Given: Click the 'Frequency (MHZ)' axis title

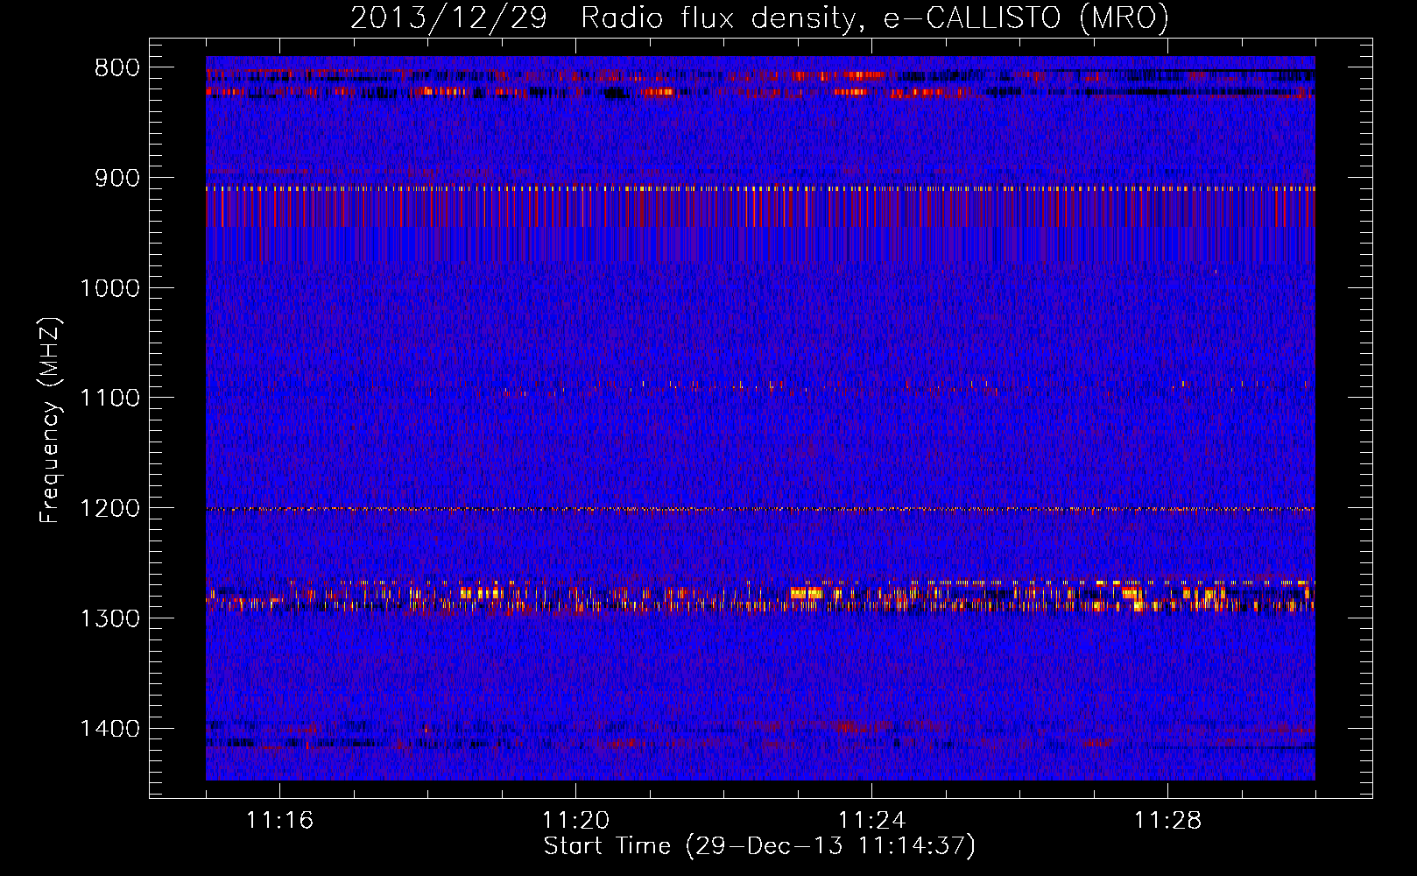Looking at the screenshot, I should point(51,420).
